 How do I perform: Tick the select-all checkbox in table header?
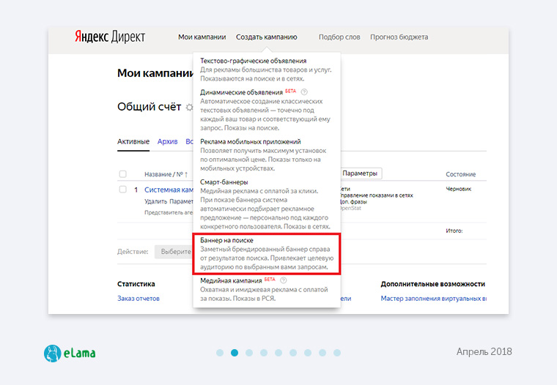tap(122, 174)
